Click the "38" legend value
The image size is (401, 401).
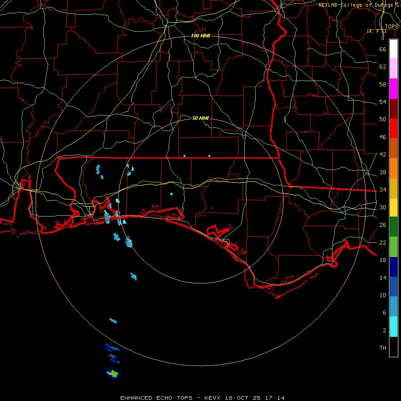383,172
